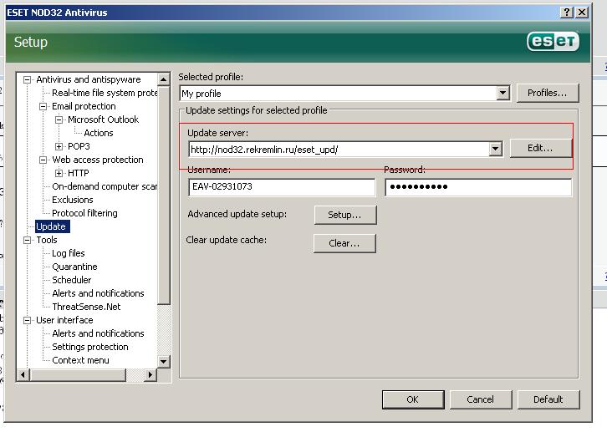Select Settings protection in the tree

click(x=89, y=347)
